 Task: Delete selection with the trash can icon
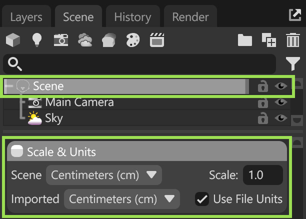292,40
